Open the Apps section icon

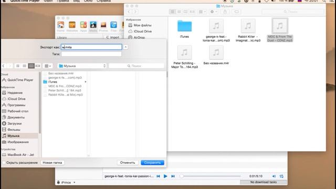click(83, 27)
